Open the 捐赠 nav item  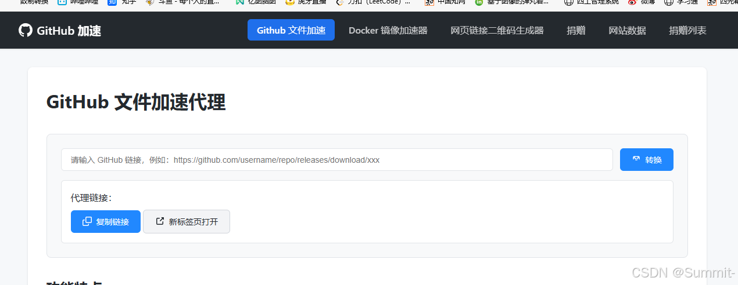pyautogui.click(x=576, y=30)
